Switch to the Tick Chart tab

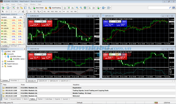[x=13, y=46]
